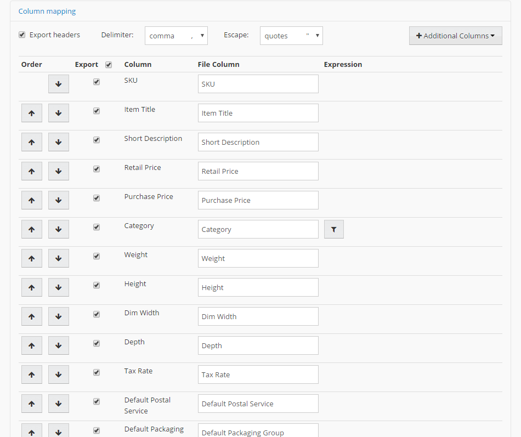Move Default Postal Service row down

tap(58, 404)
